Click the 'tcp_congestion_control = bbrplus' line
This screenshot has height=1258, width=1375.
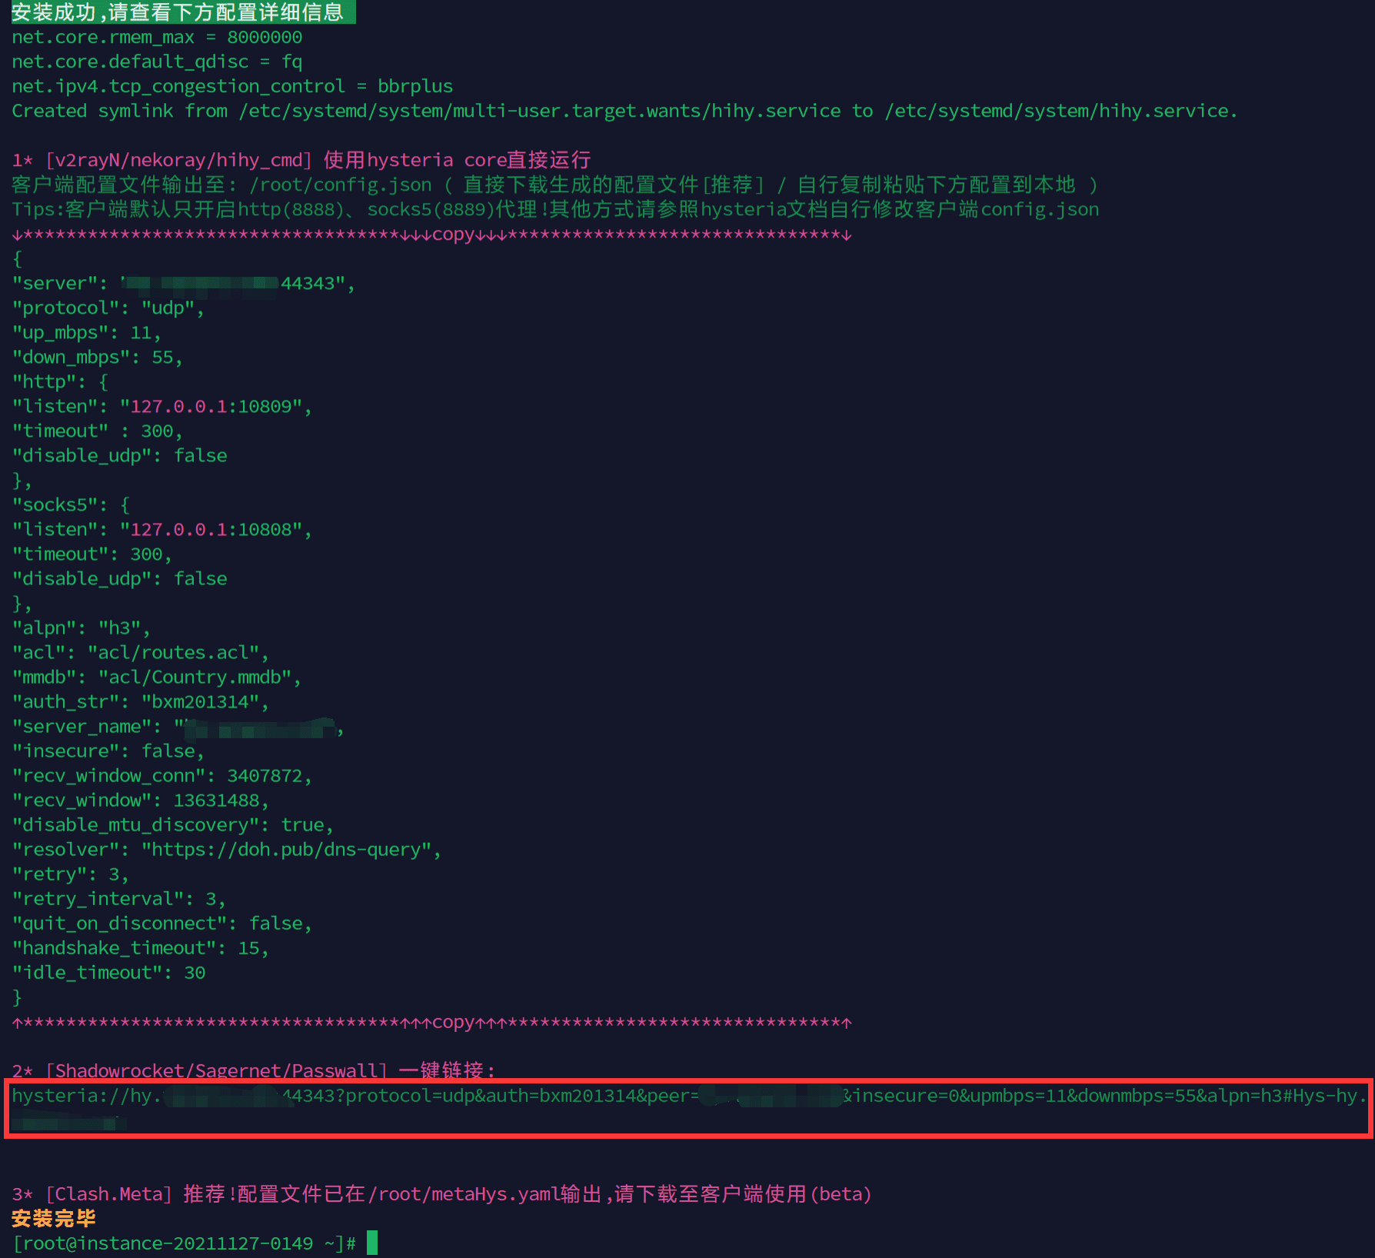(x=232, y=86)
